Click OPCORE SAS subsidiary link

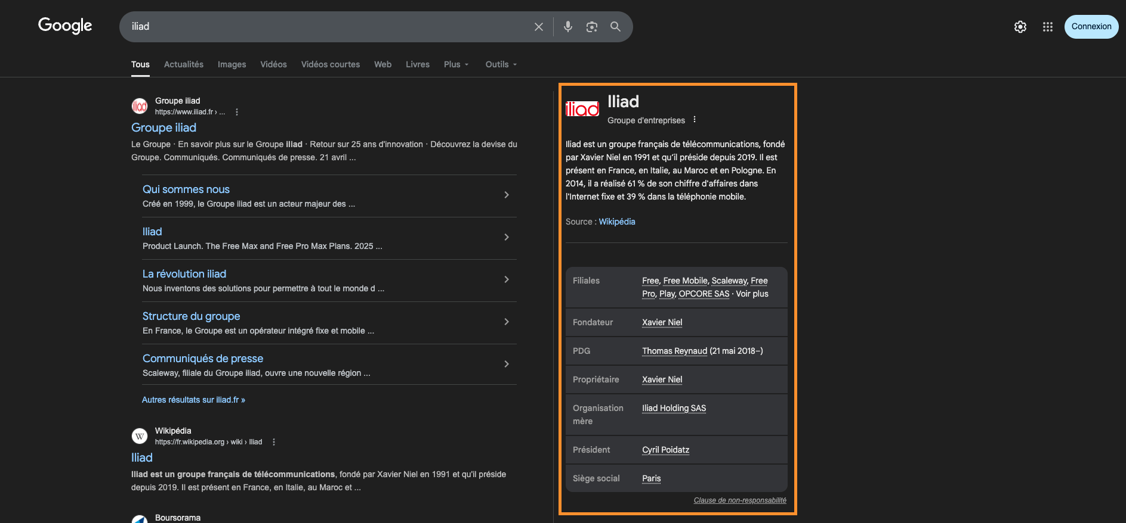[704, 294]
